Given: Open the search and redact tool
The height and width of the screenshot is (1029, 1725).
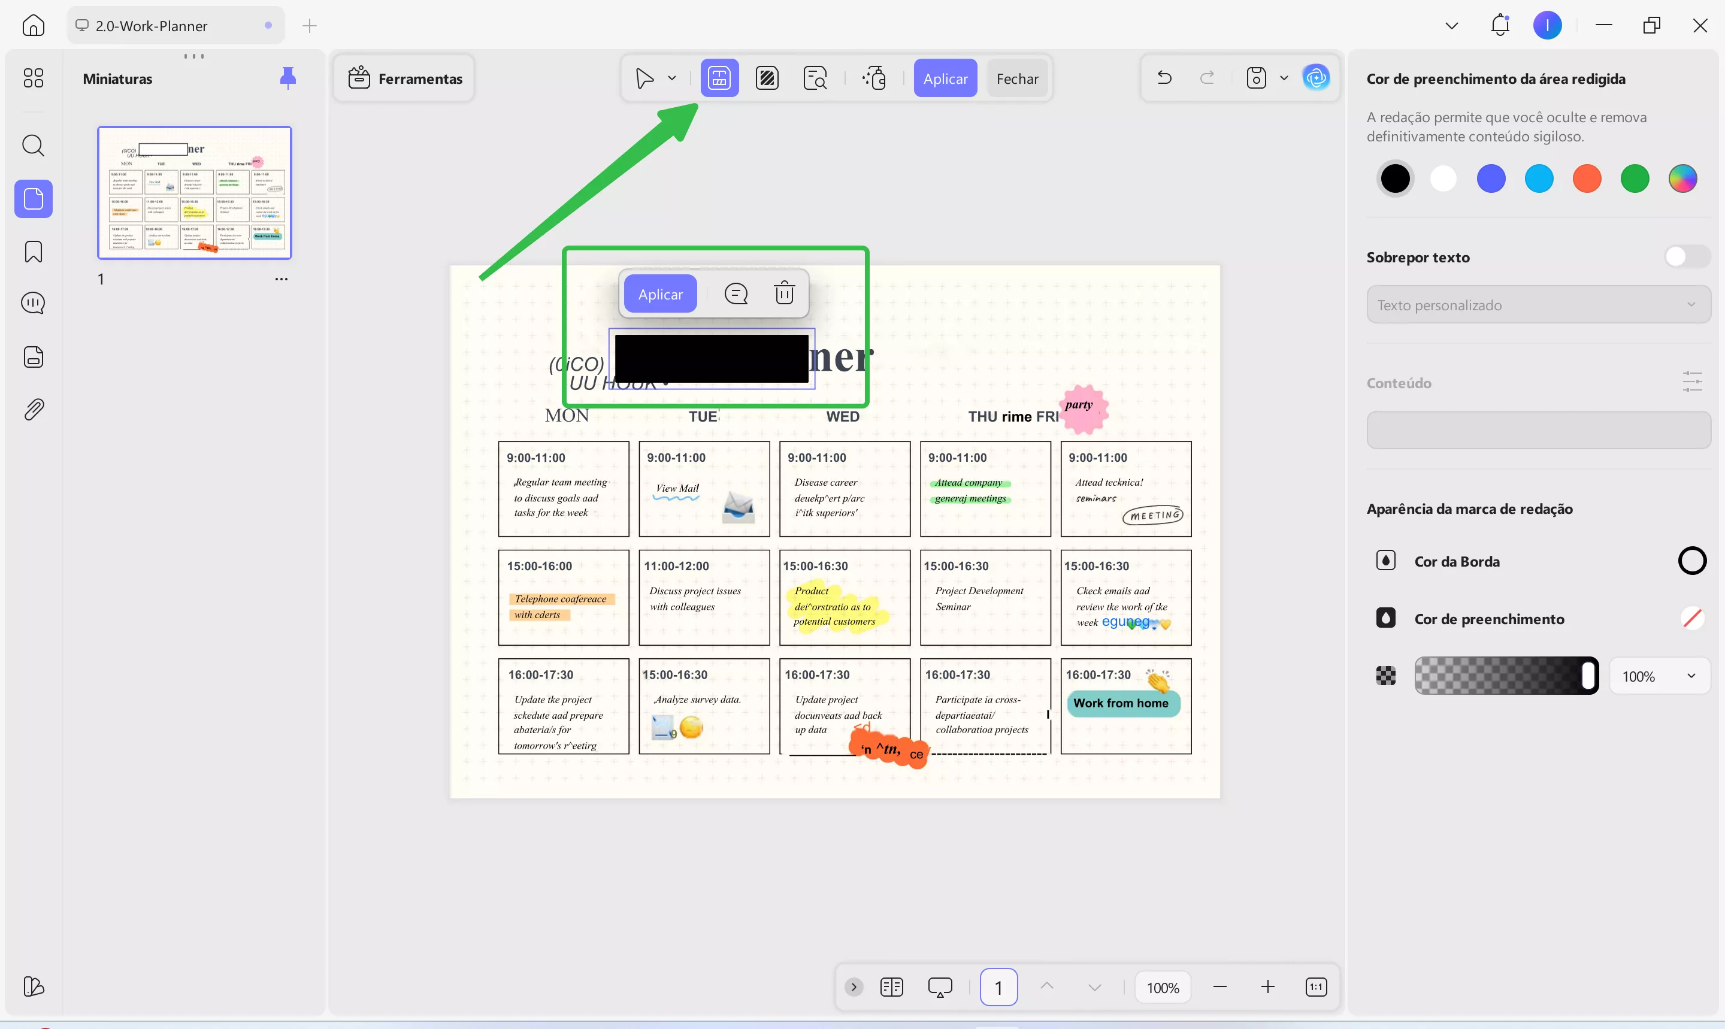Looking at the screenshot, I should point(815,78).
